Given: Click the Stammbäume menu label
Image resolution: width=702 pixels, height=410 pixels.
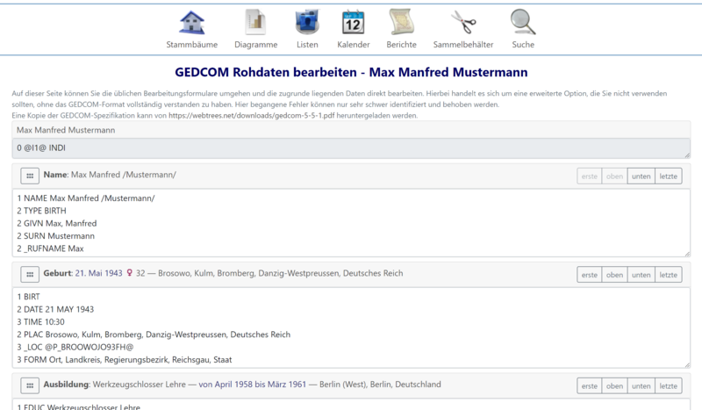Looking at the screenshot, I should pyautogui.click(x=192, y=45).
